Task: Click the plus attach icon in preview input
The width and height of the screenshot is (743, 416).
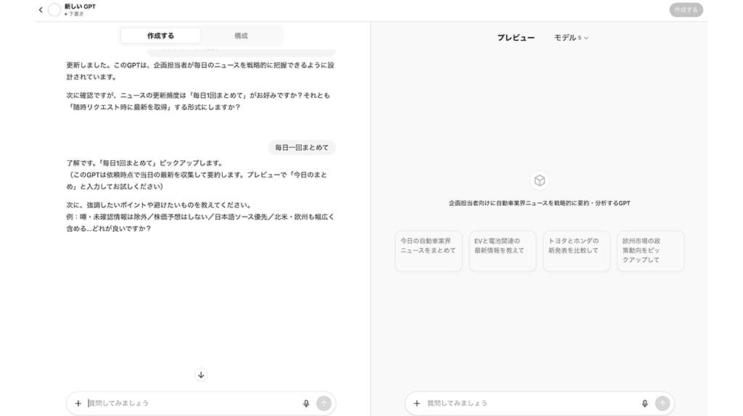Action: click(416, 403)
